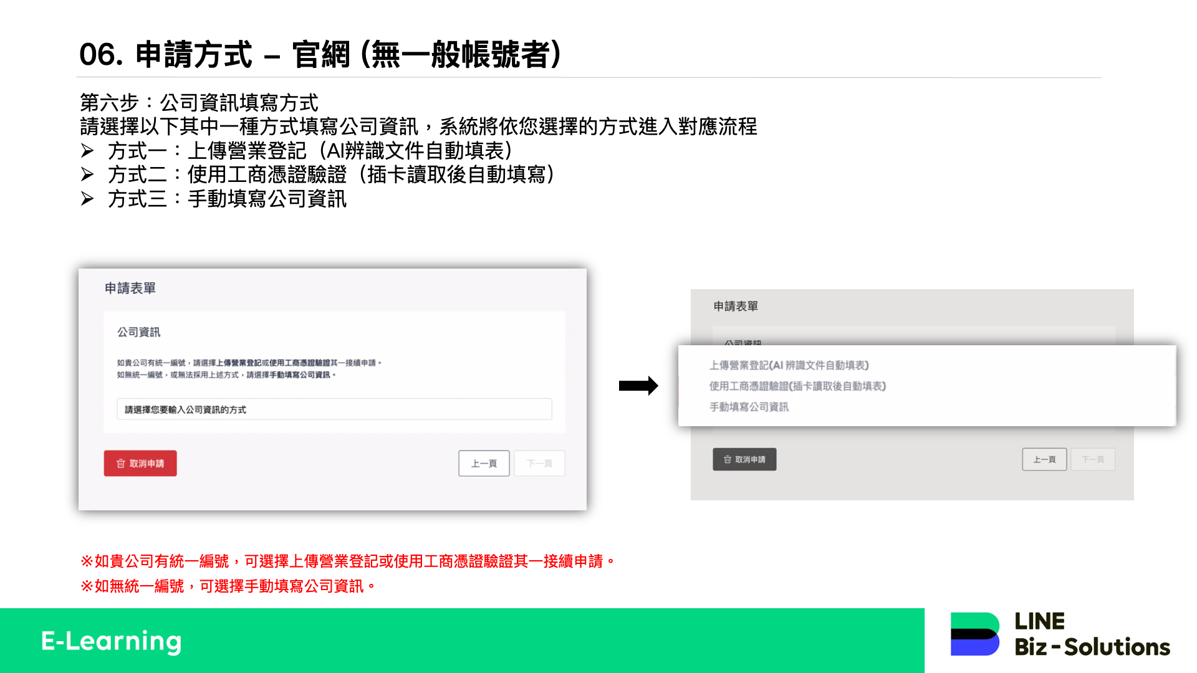Click the trash icon on gray 取消申請 button
The image size is (1197, 673).
pos(727,459)
